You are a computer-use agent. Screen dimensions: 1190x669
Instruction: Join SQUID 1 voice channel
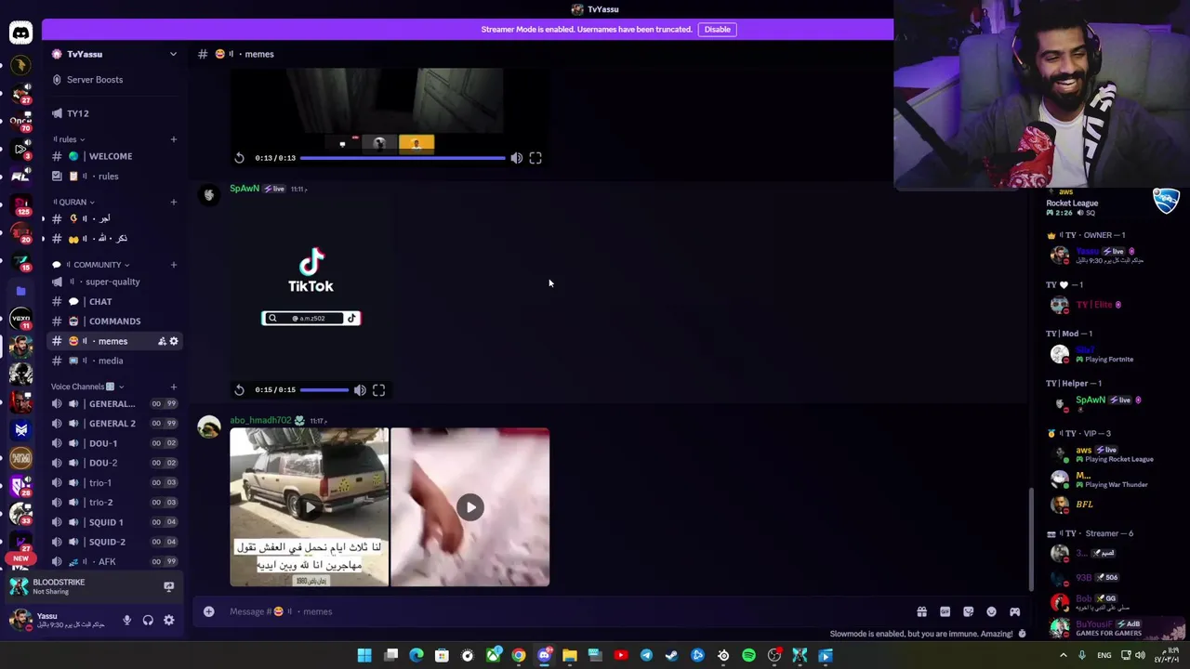pos(114,522)
